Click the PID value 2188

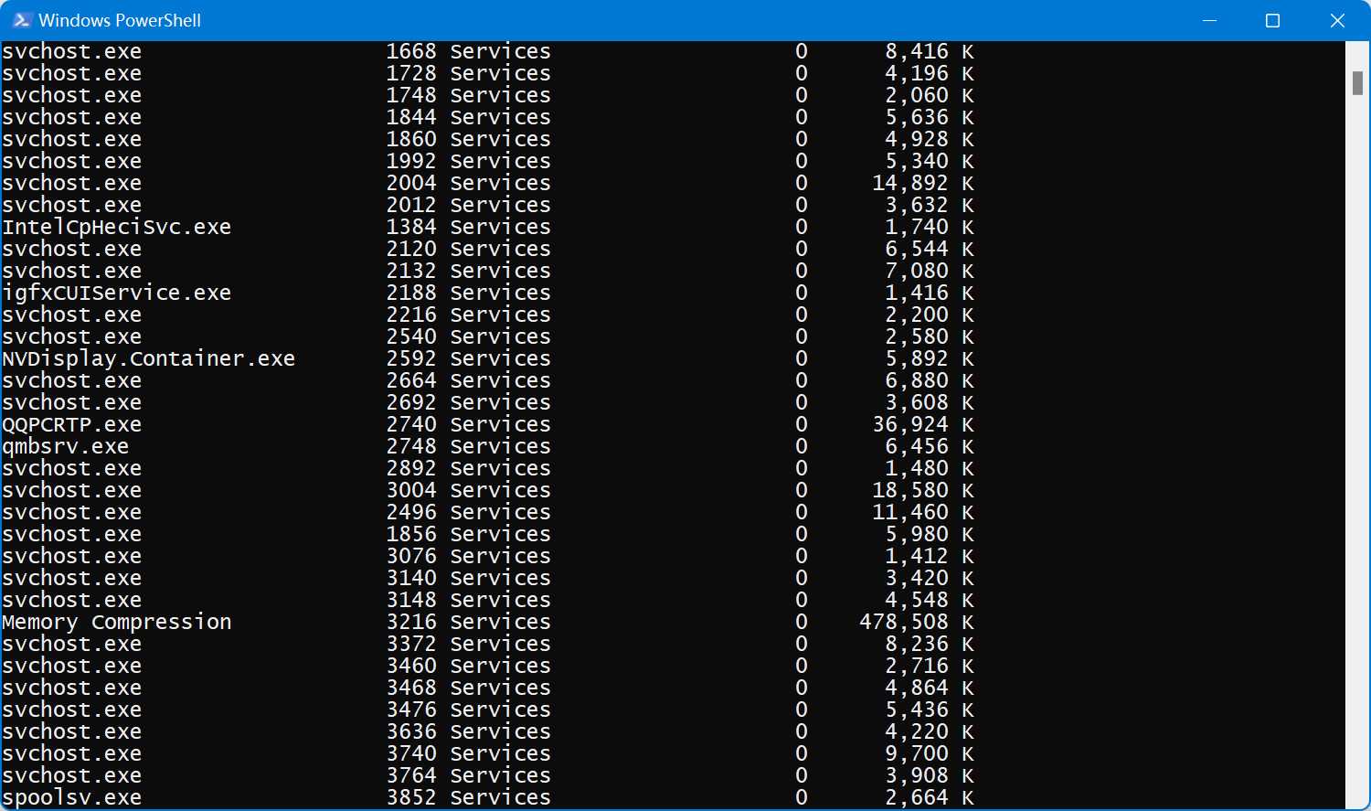411,293
